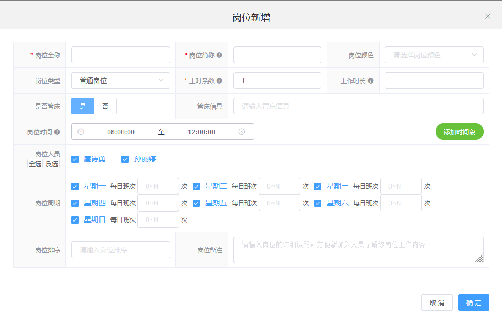The image size is (502, 326).
Task: Clear the time range with circle-x icon
Action: [242, 132]
